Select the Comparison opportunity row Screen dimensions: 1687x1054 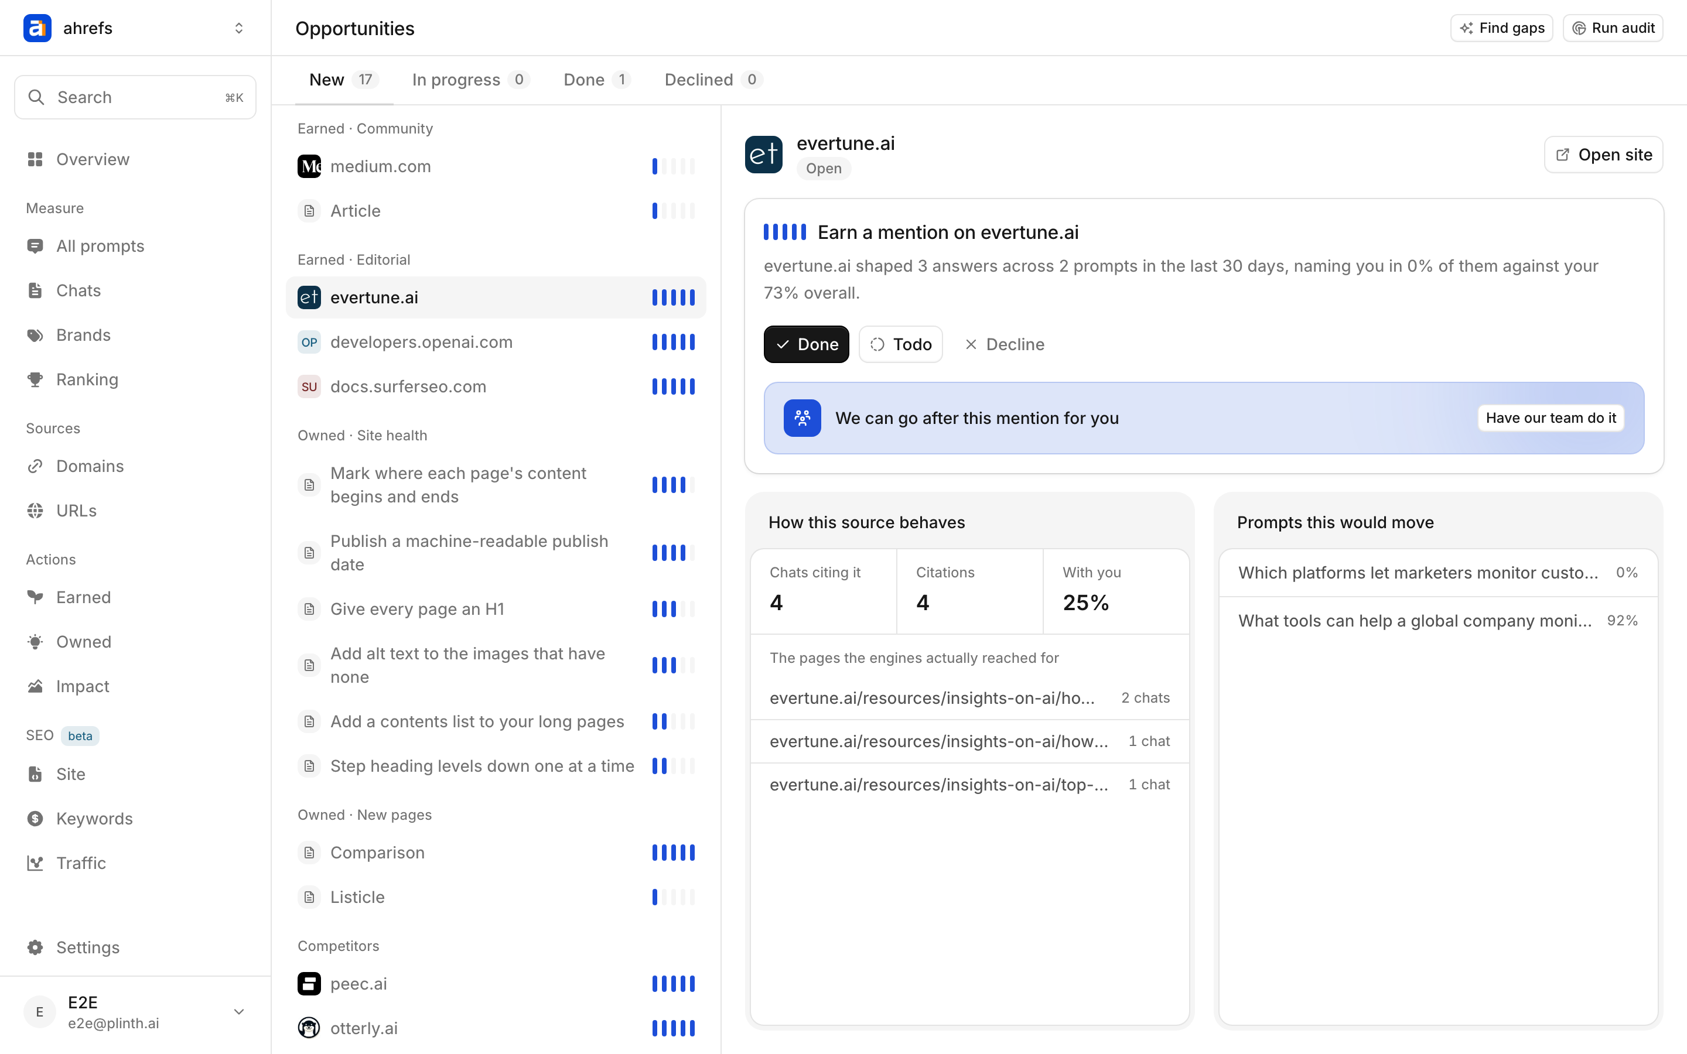pos(496,853)
